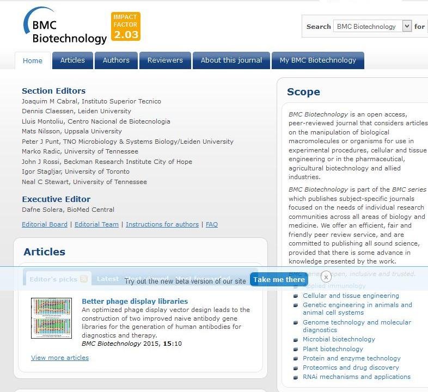Click the Search label beside dropdown
Viewport: 428px width, 392px height.
319,27
